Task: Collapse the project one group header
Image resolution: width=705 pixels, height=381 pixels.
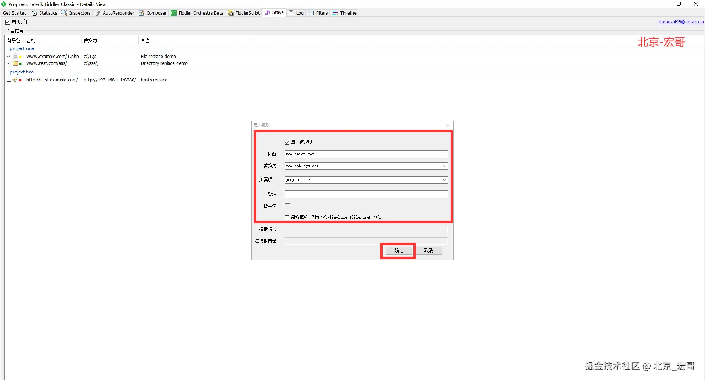Action: pos(22,48)
